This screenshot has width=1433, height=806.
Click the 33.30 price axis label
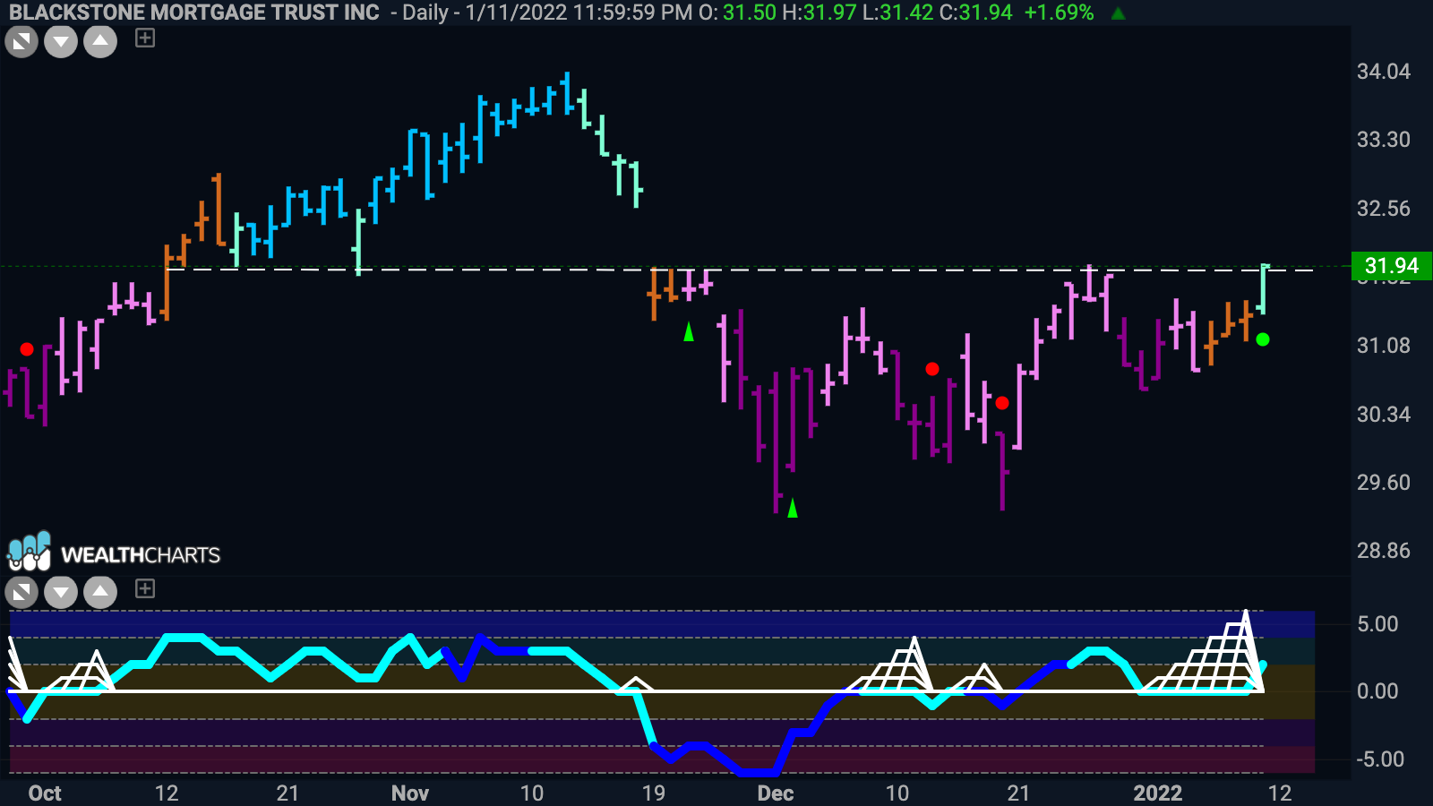point(1384,140)
